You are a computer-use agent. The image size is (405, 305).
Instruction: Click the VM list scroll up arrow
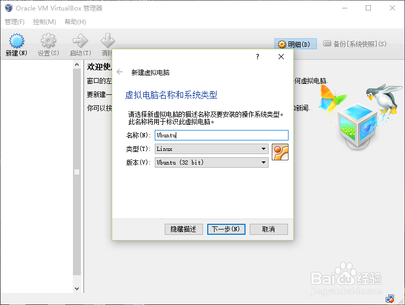click(x=77, y=64)
